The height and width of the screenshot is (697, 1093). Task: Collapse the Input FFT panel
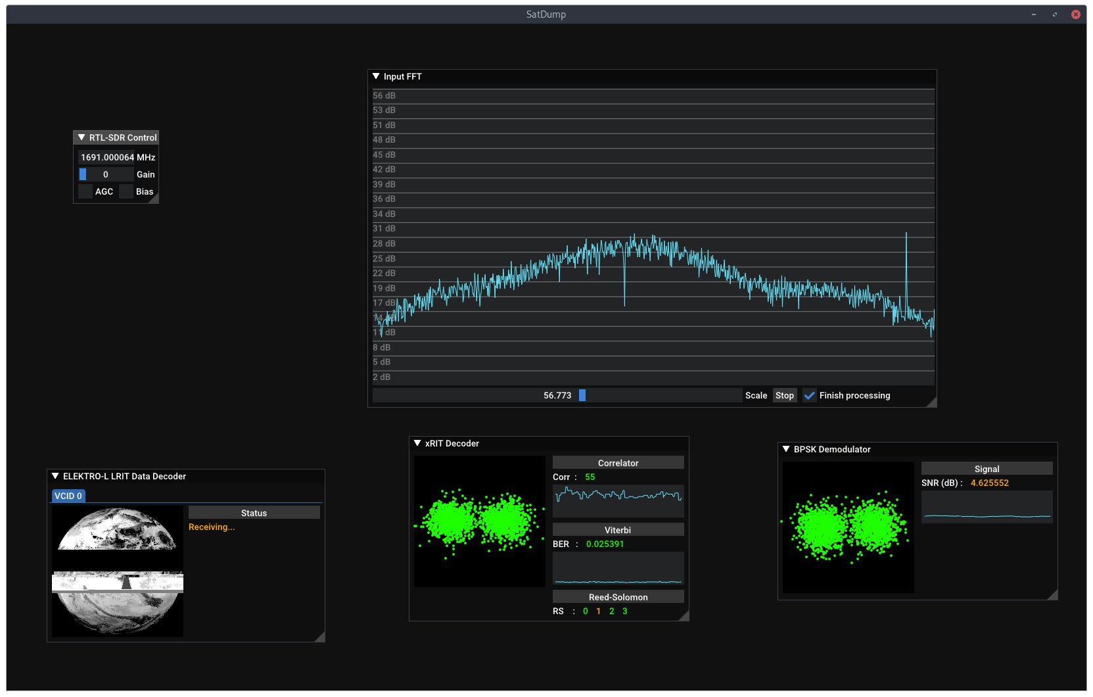(x=377, y=76)
